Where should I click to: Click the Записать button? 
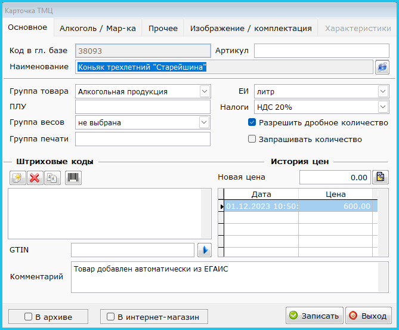pyautogui.click(x=314, y=316)
